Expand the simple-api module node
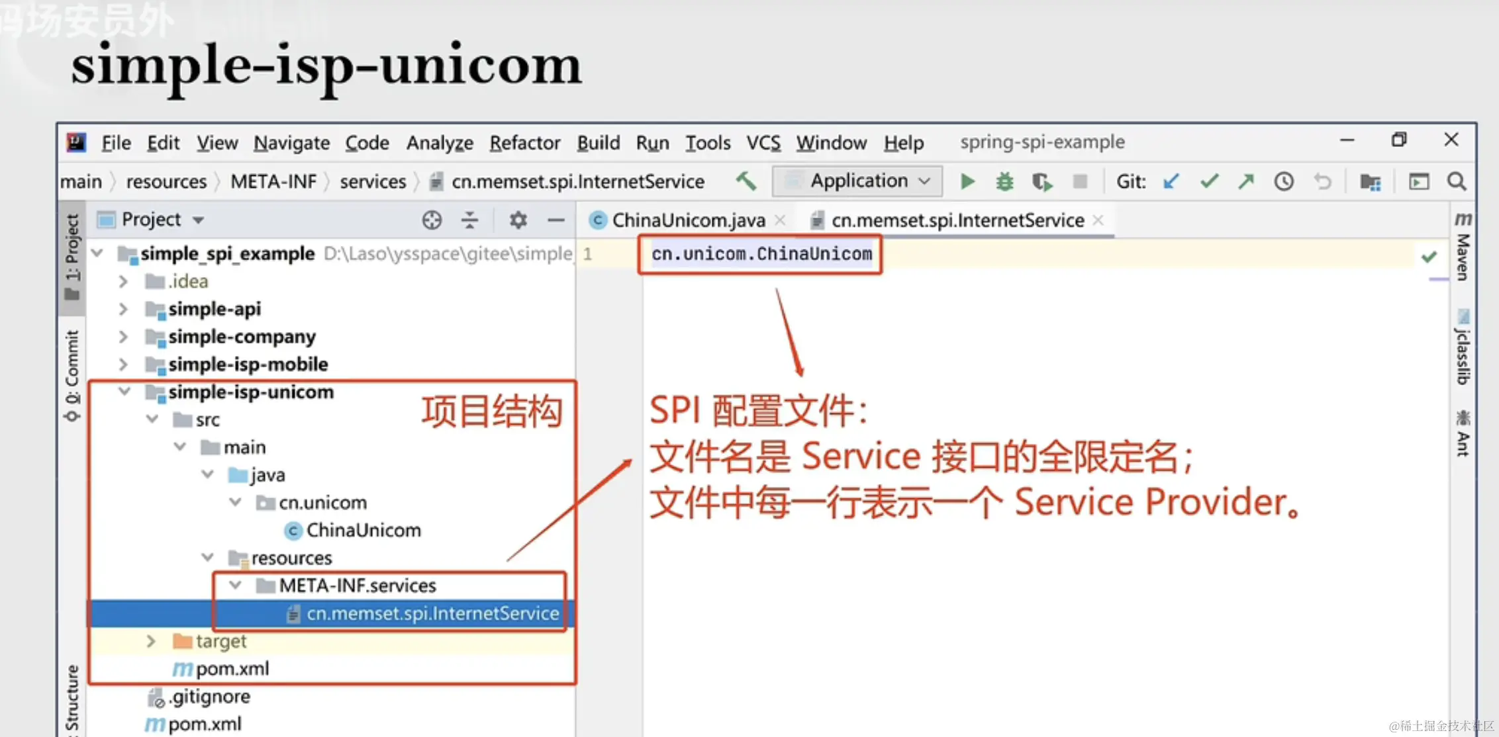 (123, 309)
